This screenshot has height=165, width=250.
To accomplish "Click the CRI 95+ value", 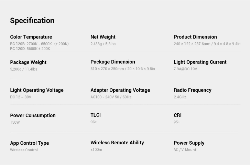I will [x=177, y=122].
